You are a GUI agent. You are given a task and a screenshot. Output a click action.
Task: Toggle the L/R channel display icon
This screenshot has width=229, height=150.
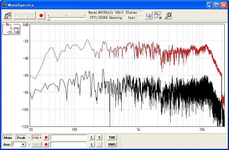click(149, 15)
